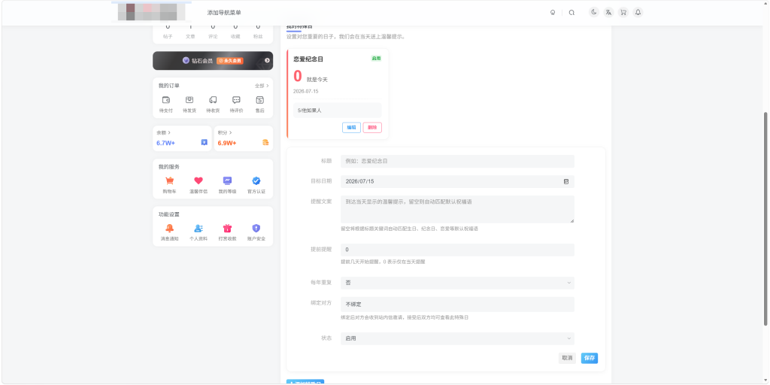Click the 2026-07-15 date on card
Screen dimensions: 770x385
(x=306, y=91)
